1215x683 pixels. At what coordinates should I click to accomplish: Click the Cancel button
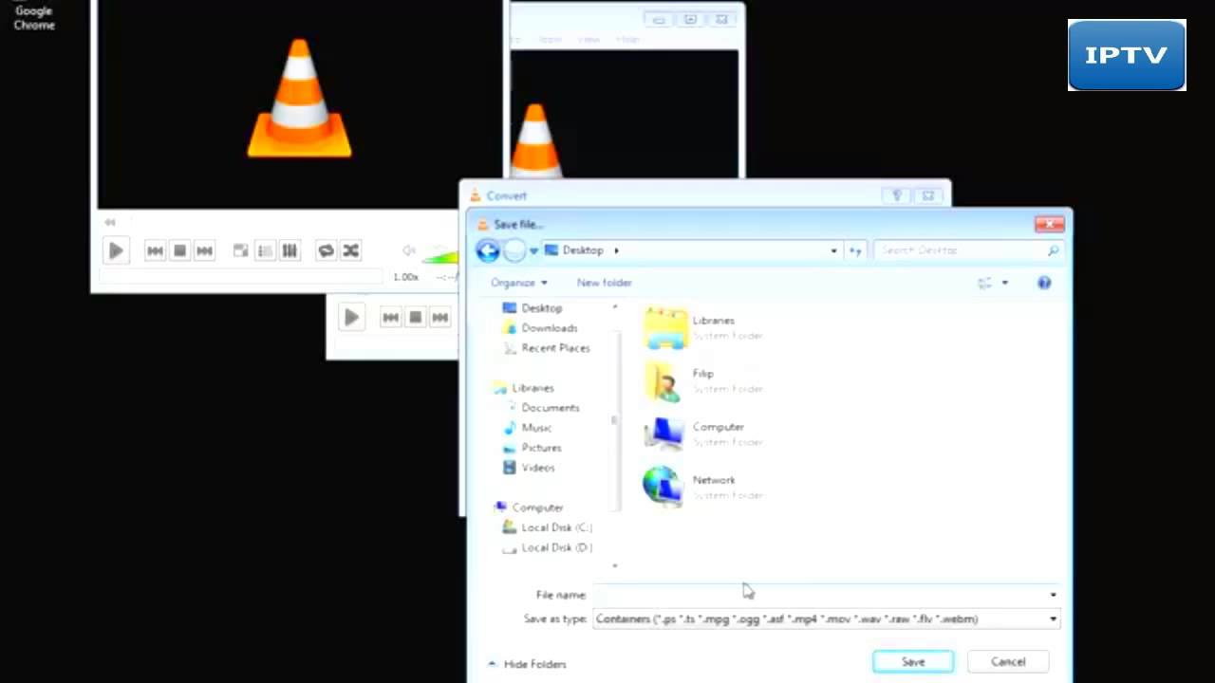click(1008, 662)
